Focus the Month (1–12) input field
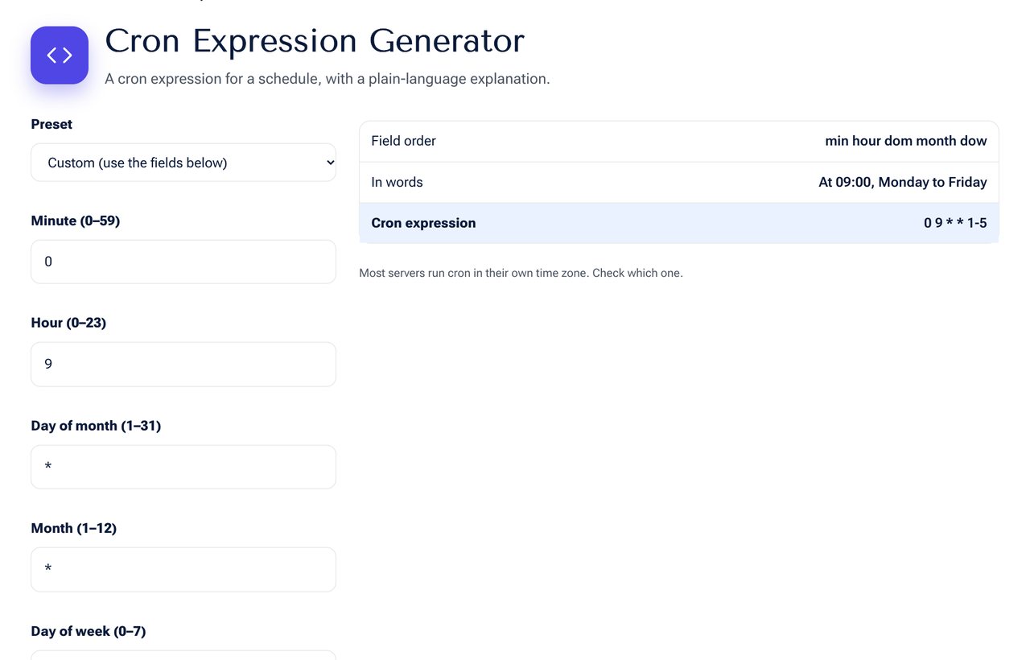Image resolution: width=1030 pixels, height=660 pixels. (x=183, y=569)
